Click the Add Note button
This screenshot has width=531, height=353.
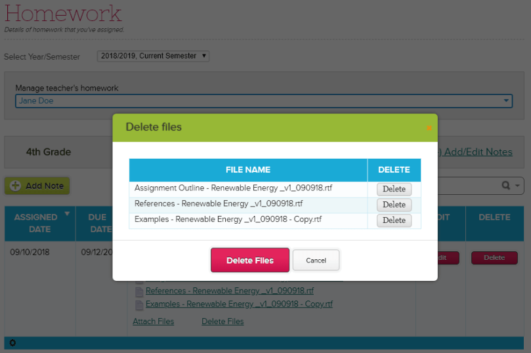coord(37,186)
